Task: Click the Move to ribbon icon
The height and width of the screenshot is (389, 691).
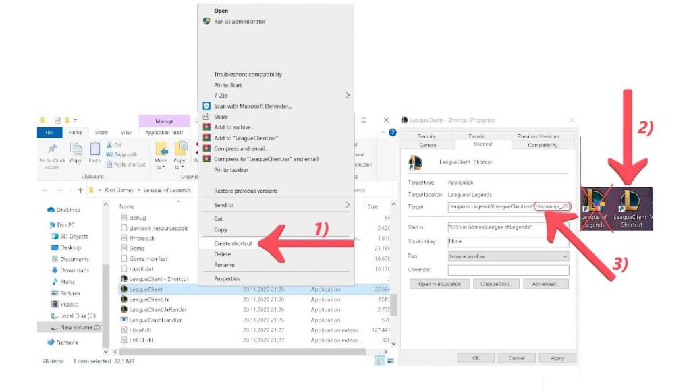Action: click(x=161, y=149)
